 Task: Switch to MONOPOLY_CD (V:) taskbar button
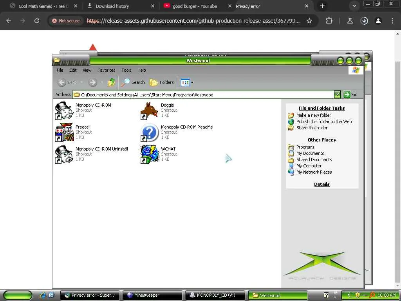coord(215,296)
